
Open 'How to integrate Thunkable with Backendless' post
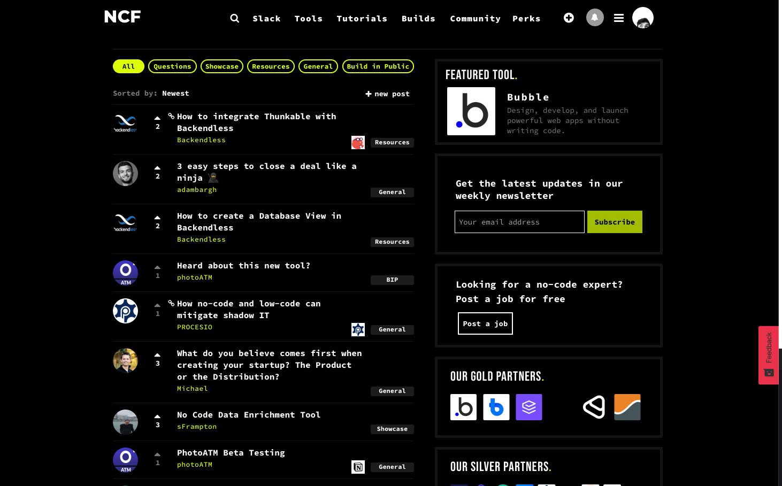point(257,122)
